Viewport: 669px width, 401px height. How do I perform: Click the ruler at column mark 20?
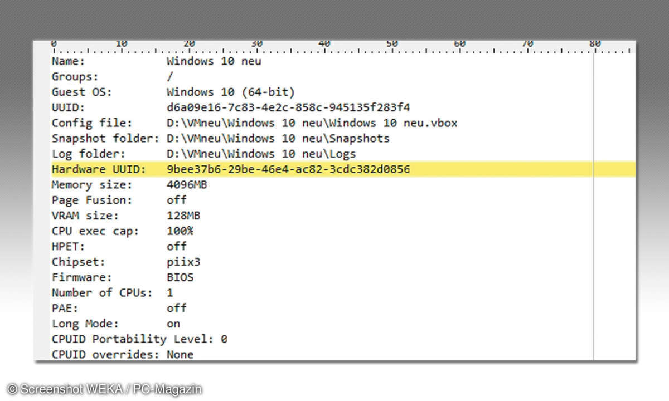pos(189,43)
